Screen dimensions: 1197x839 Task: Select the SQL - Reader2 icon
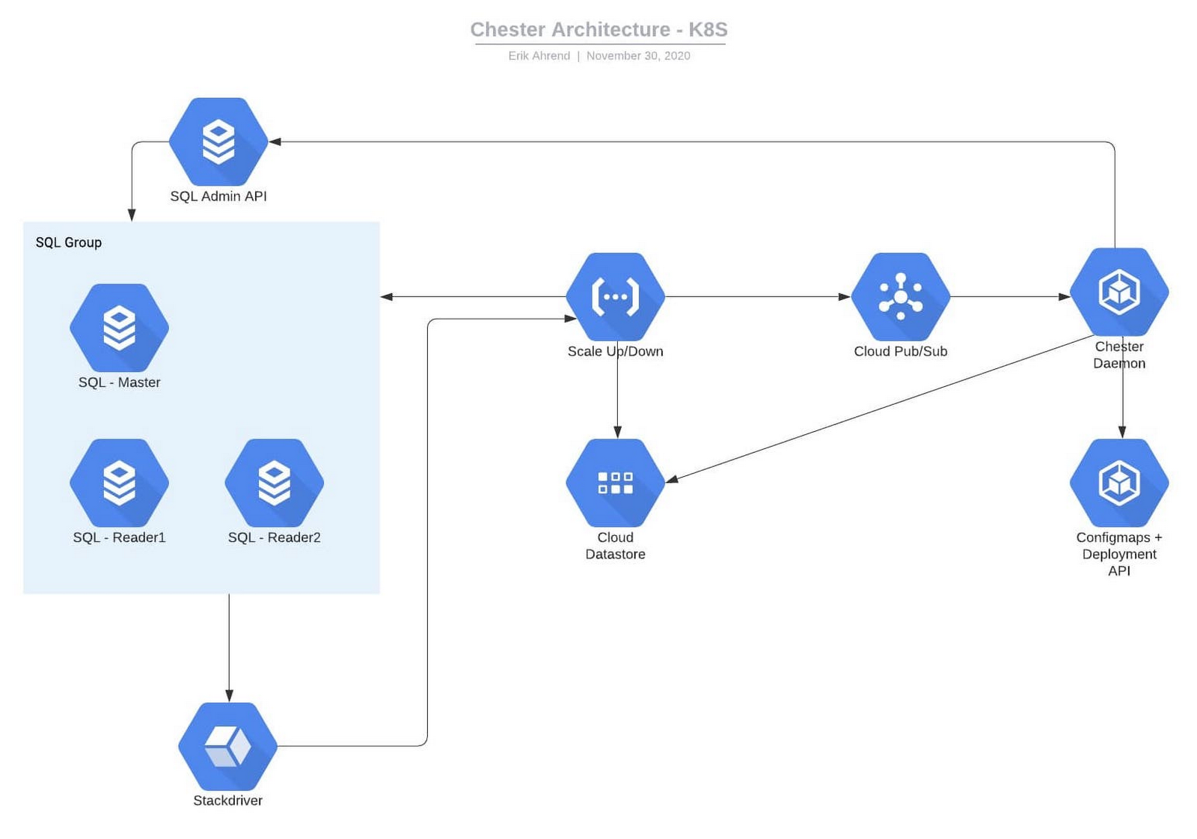coord(275,483)
